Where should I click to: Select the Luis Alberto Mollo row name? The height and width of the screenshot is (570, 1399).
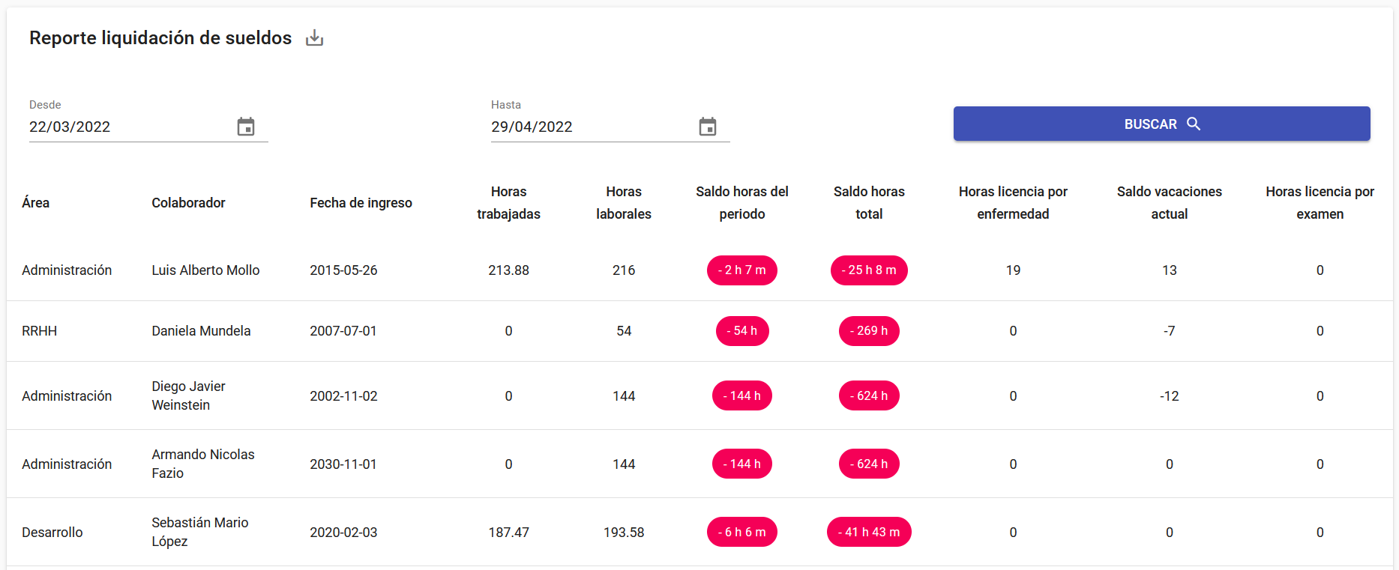[x=205, y=270]
